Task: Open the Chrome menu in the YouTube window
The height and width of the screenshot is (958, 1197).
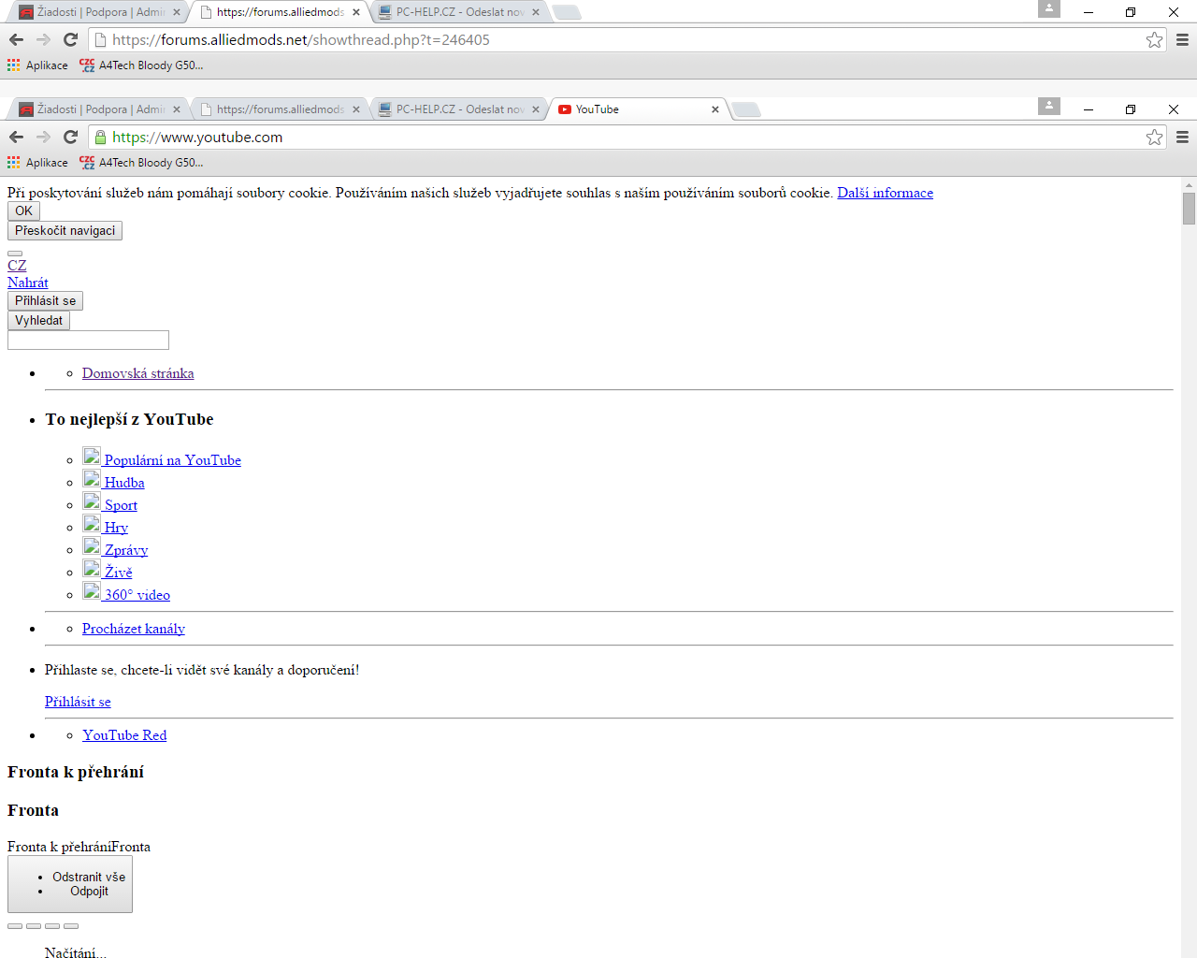Action: pos(1182,138)
